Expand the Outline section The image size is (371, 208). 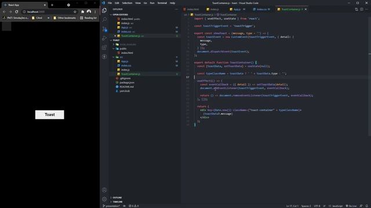click(117, 198)
